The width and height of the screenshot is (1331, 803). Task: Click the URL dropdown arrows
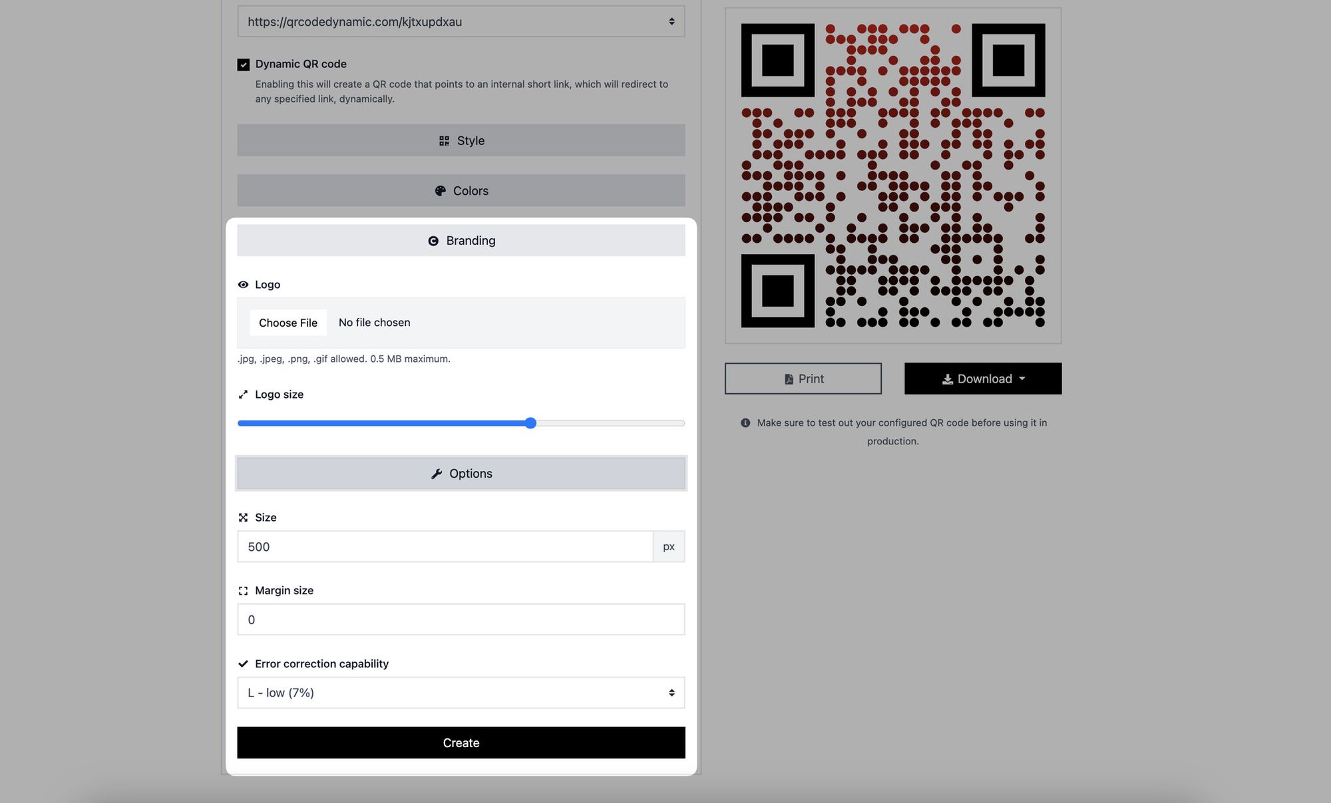click(671, 22)
